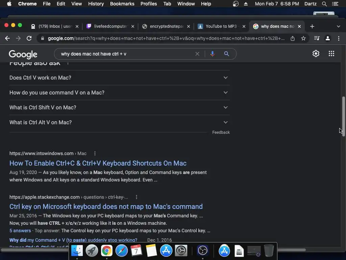Screen dimensions: 346x260
Task: Open options for apple.stackexchange.com result
Action: click(x=137, y=197)
